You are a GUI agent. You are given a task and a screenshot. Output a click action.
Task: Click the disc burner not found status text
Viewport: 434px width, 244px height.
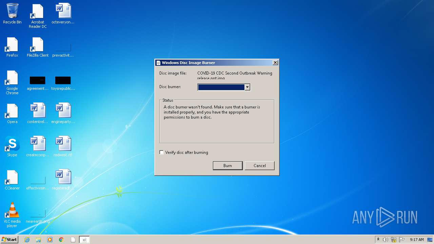(212, 112)
